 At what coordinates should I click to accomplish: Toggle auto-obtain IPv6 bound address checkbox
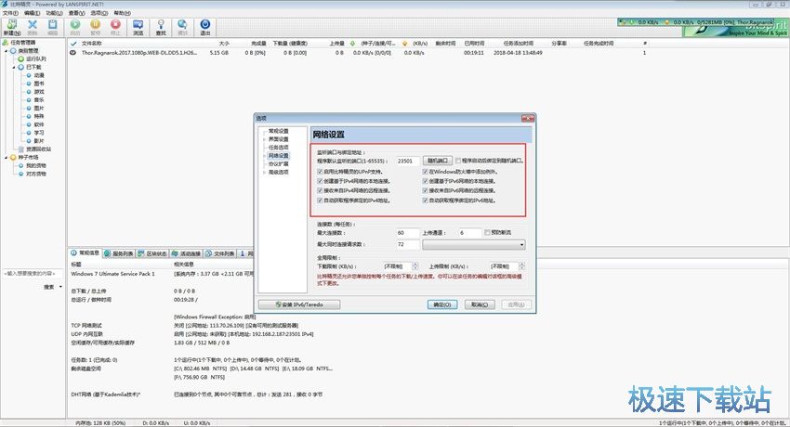tap(426, 201)
